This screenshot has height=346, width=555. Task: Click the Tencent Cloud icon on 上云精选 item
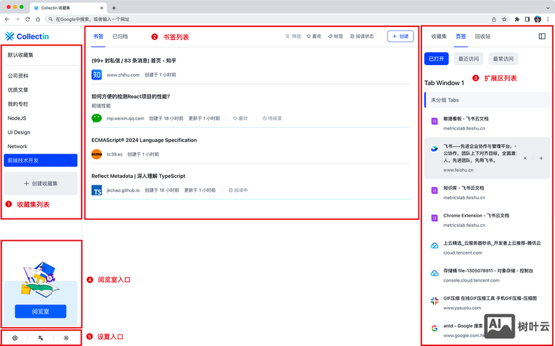[x=434, y=246]
